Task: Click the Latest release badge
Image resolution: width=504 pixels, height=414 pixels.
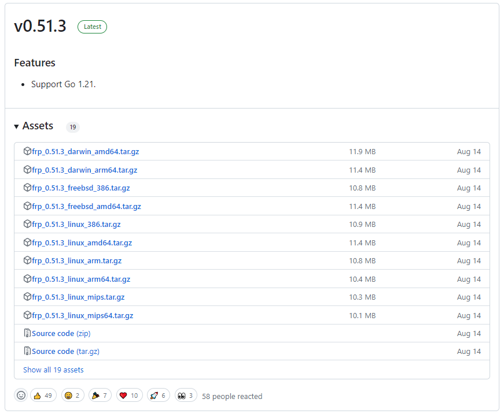Action: coord(92,27)
